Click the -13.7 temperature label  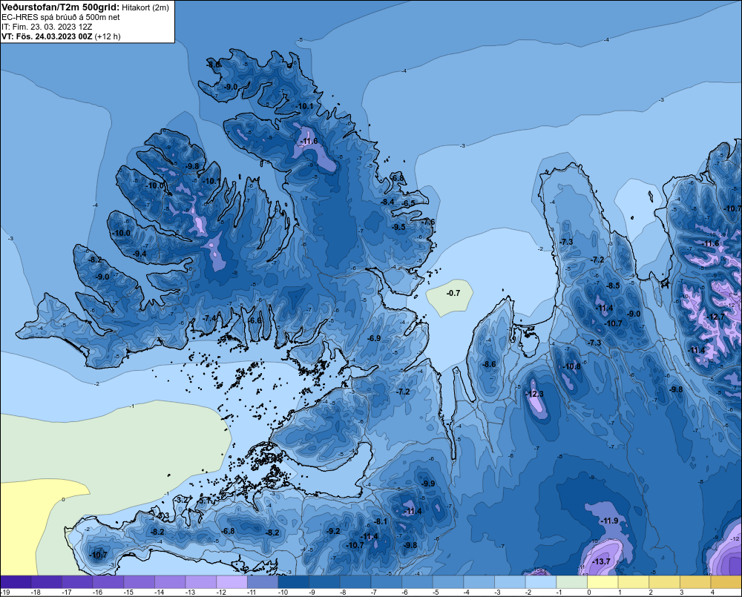click(601, 561)
